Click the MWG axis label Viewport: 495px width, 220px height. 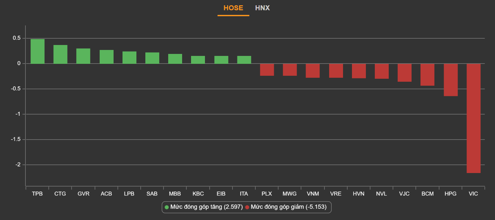click(290, 194)
